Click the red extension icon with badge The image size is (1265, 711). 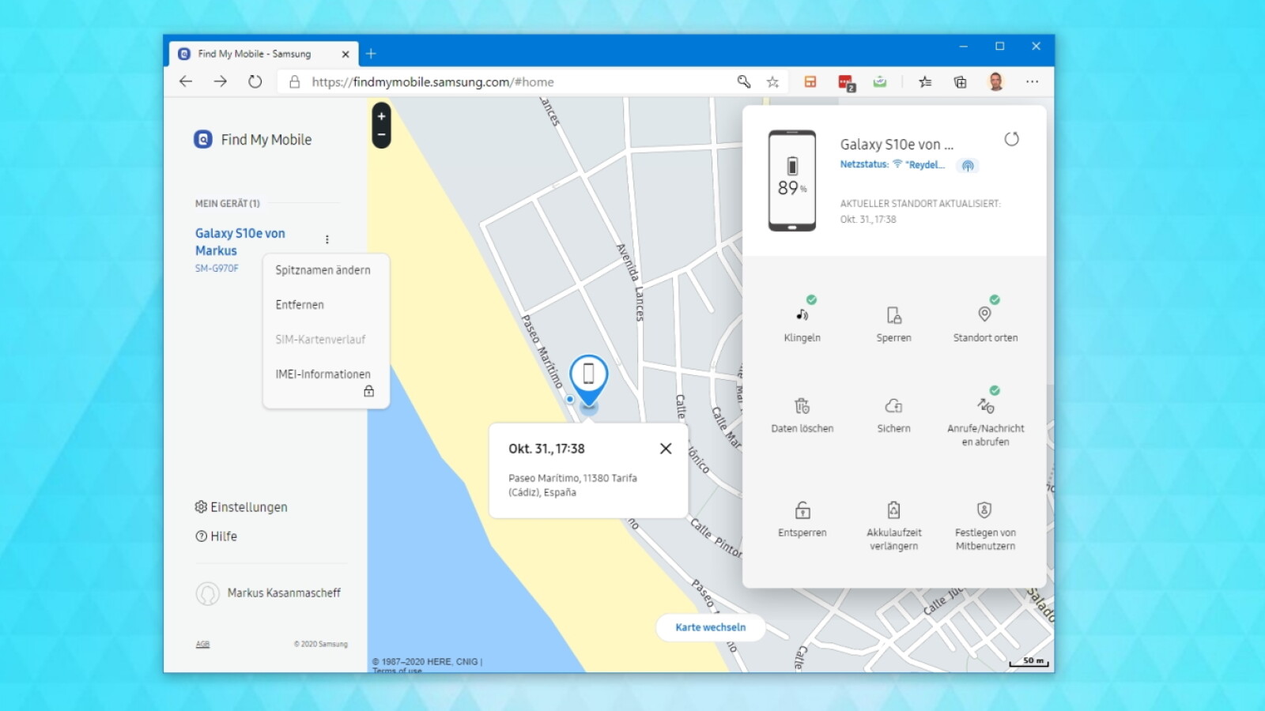[x=846, y=82]
